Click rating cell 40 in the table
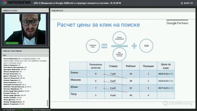The height and width of the screenshot is (111, 197). pyautogui.click(x=131, y=95)
